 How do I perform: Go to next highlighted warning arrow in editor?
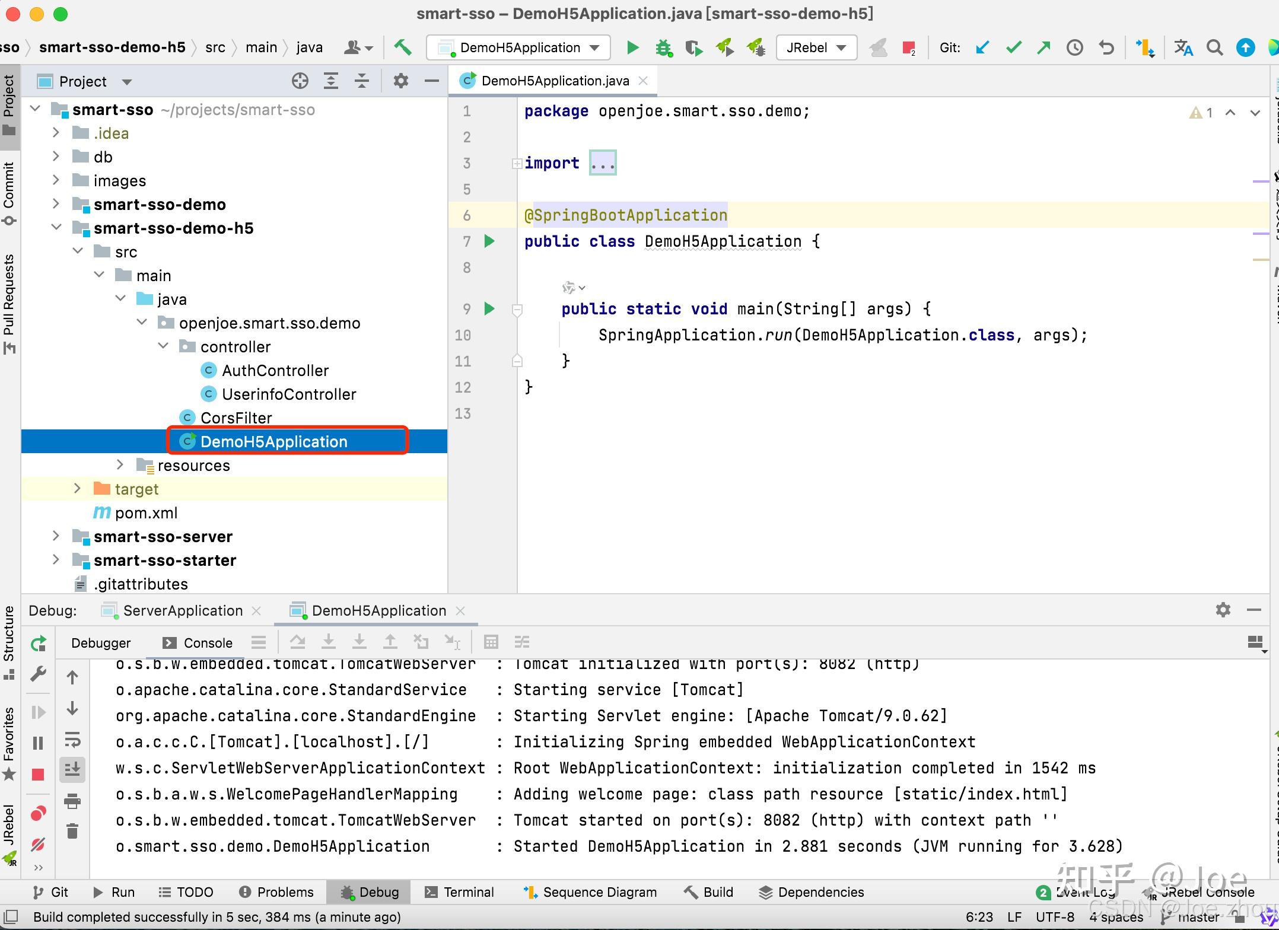[x=1255, y=113]
